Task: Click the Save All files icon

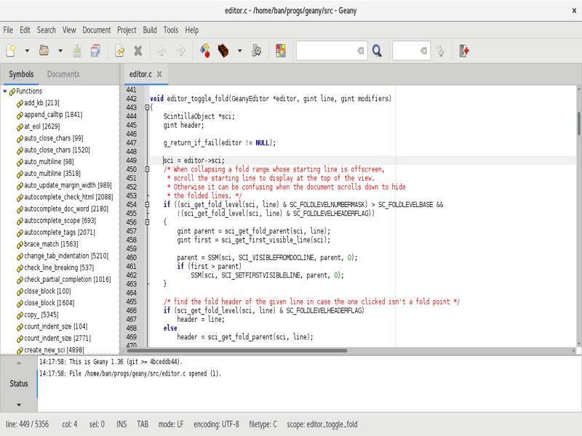Action: click(95, 51)
